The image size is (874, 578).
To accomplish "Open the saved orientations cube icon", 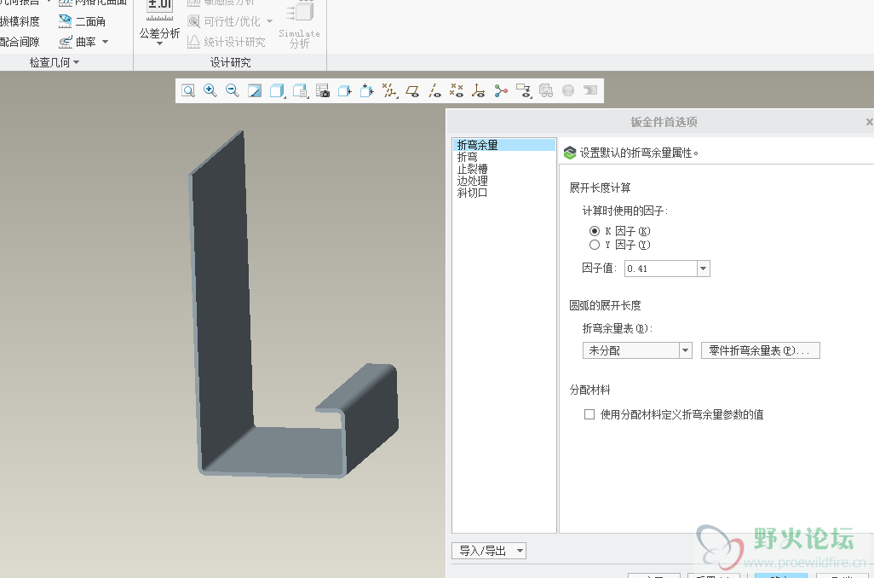I will tap(301, 90).
